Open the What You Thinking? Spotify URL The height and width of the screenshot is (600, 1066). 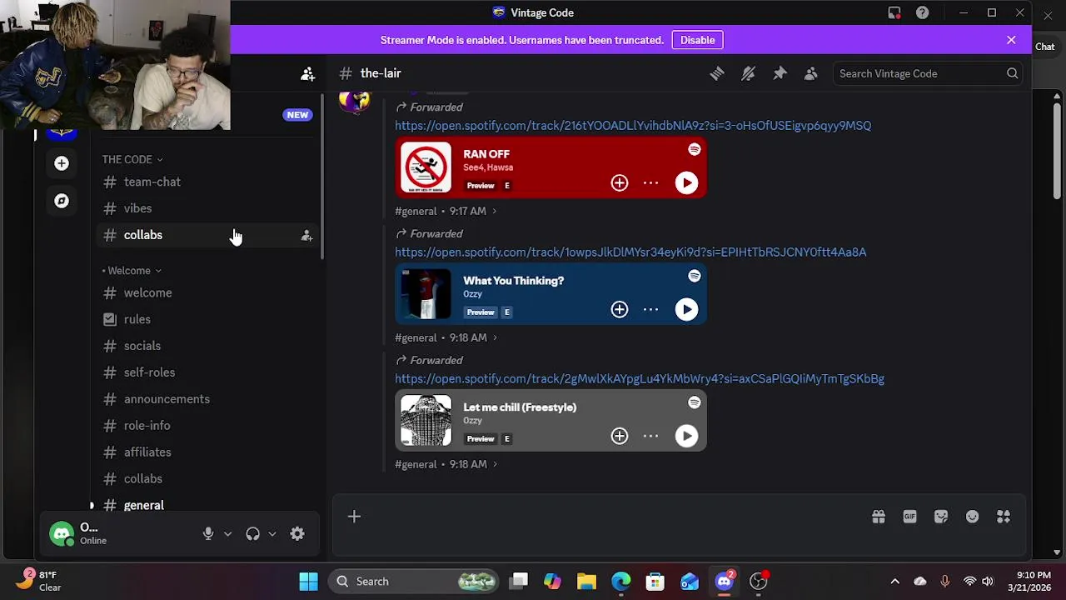click(630, 252)
